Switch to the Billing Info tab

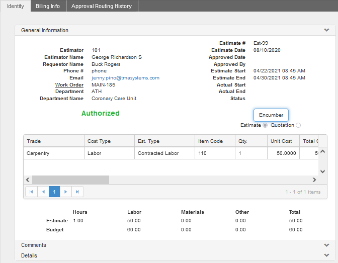pyautogui.click(x=48, y=6)
